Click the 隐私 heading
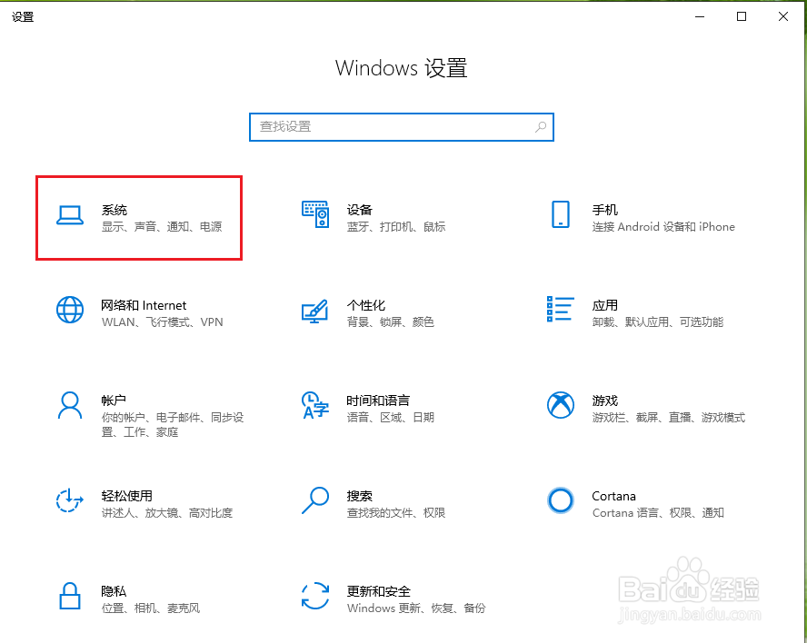Image resolution: width=807 pixels, height=643 pixels. (114, 591)
